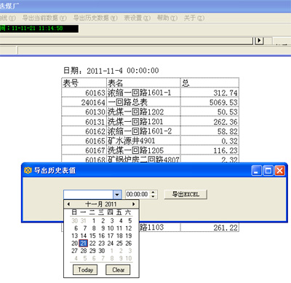The width and height of the screenshot is (291, 283).
Task: Select day 17 in the calendar
Action: (x=111, y=236)
